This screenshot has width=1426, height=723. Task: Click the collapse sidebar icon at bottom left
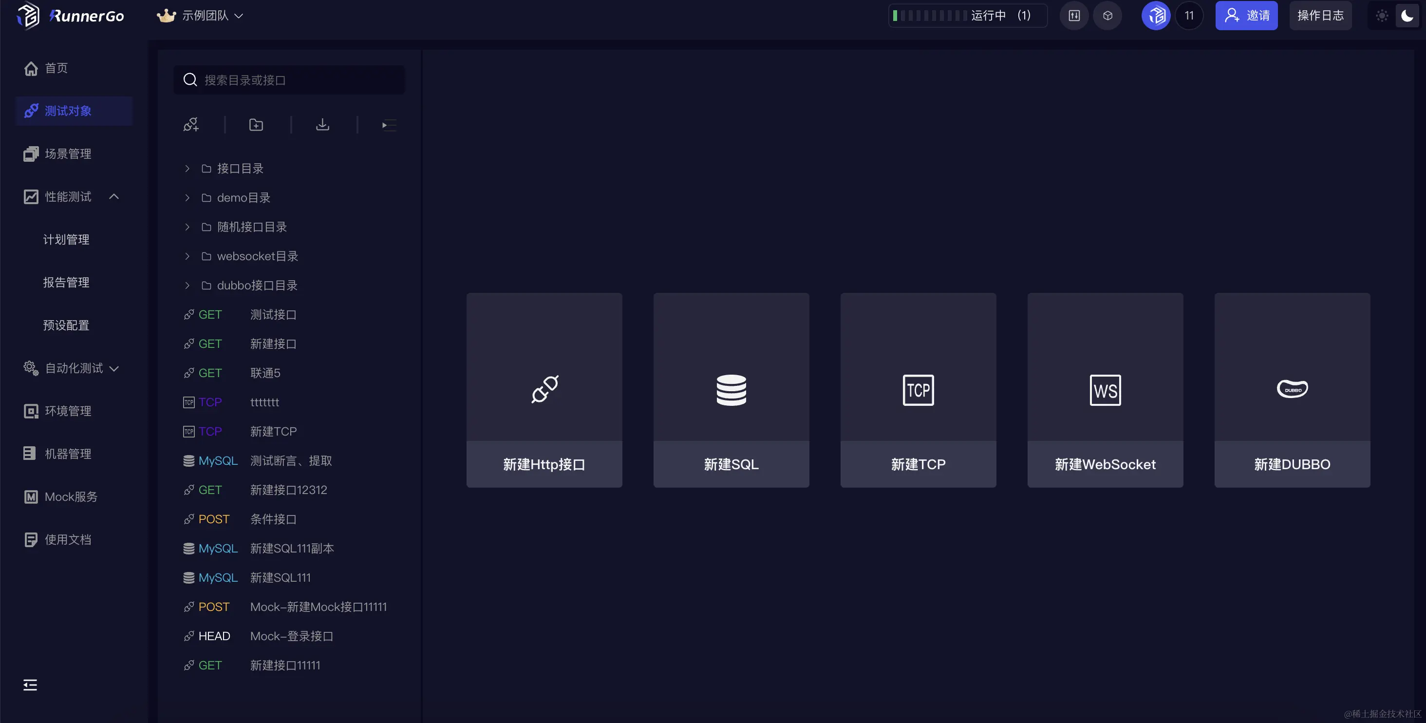click(x=30, y=685)
